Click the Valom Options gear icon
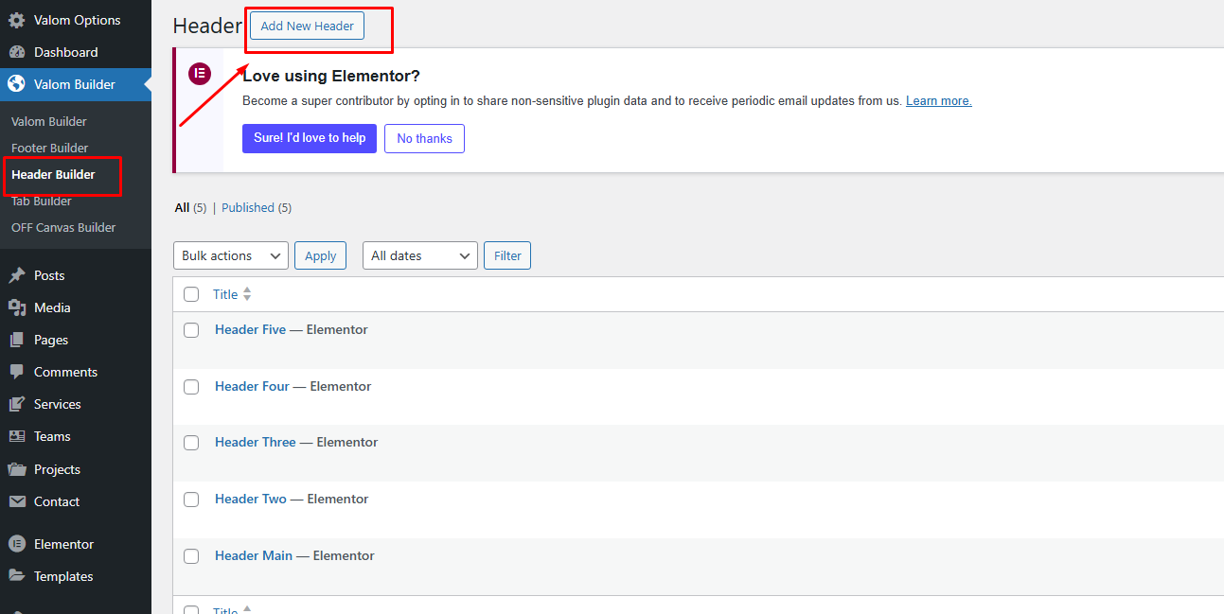 [16, 20]
